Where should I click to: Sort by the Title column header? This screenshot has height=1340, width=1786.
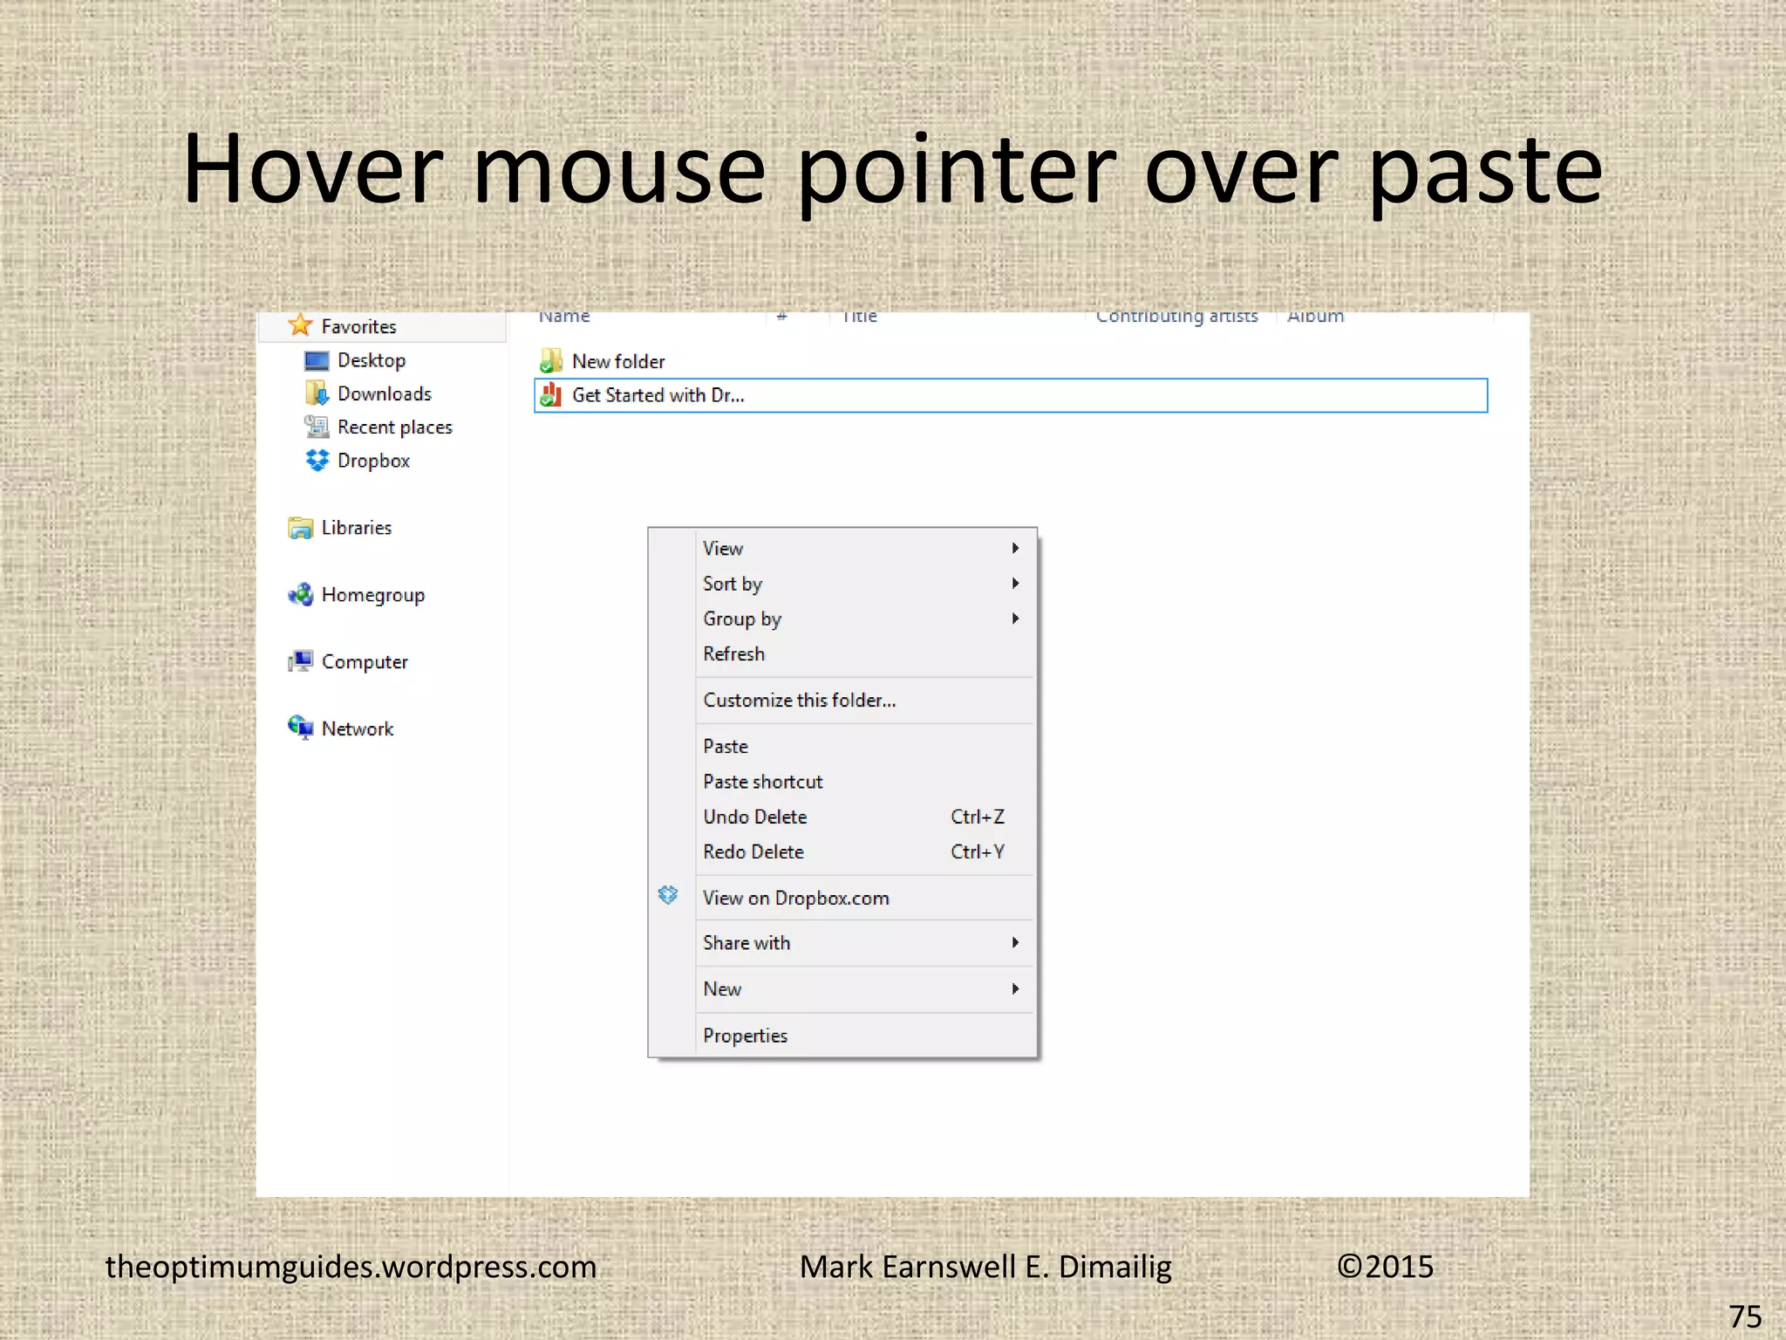coord(860,317)
